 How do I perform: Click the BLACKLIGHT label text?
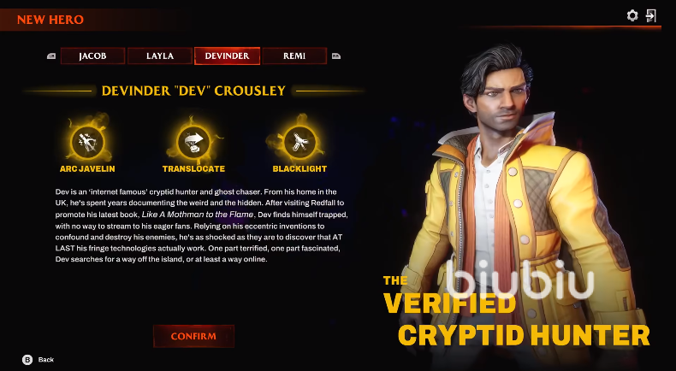pyautogui.click(x=299, y=169)
